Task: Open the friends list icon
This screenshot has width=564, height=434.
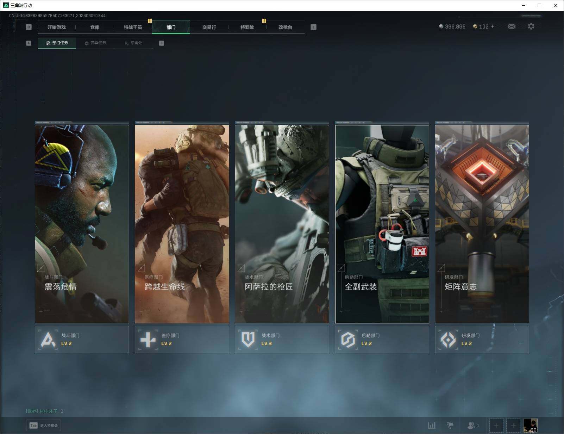Action: [473, 426]
